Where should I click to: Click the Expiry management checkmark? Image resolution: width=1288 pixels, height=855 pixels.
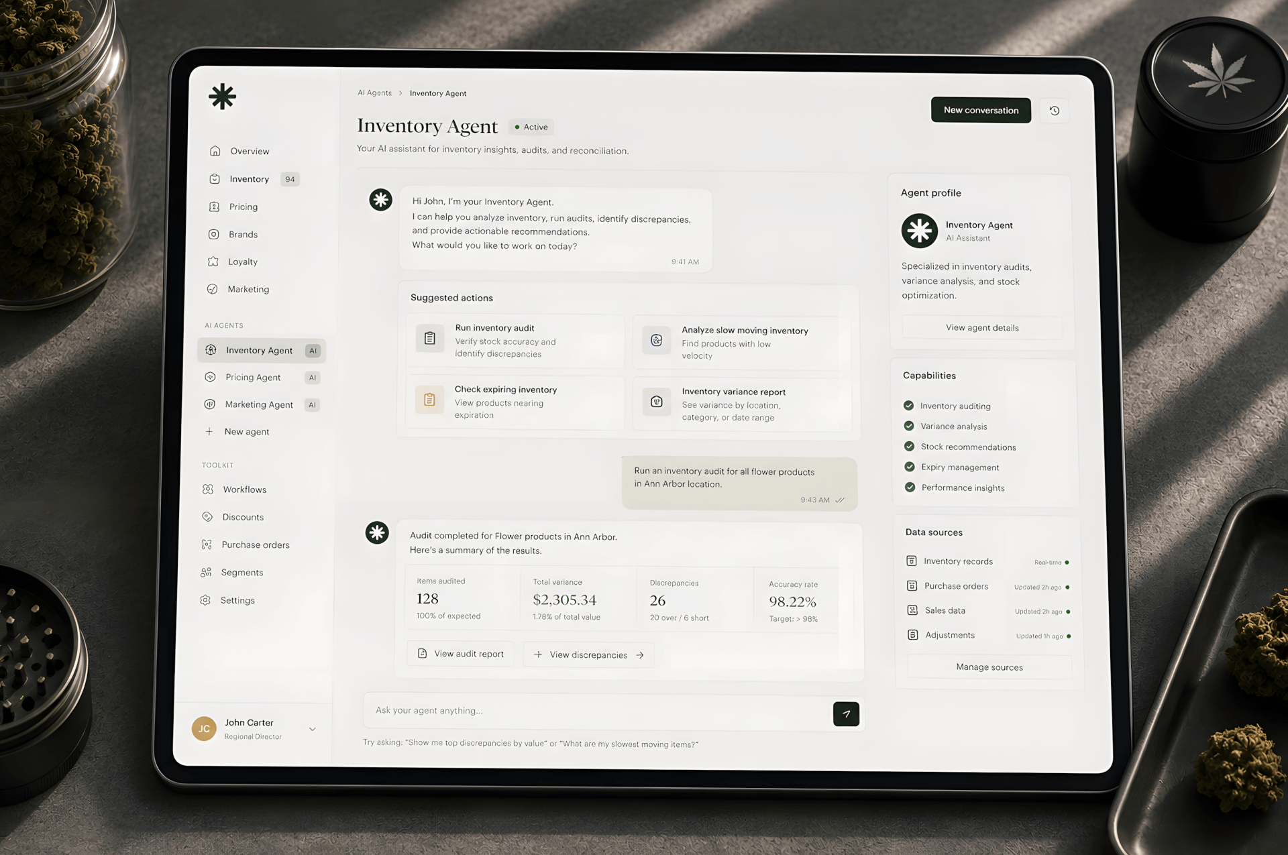click(x=910, y=467)
